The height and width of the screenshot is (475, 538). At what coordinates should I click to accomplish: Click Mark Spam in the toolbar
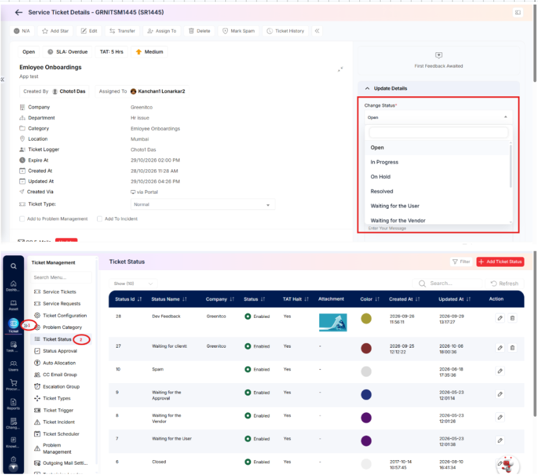(238, 31)
